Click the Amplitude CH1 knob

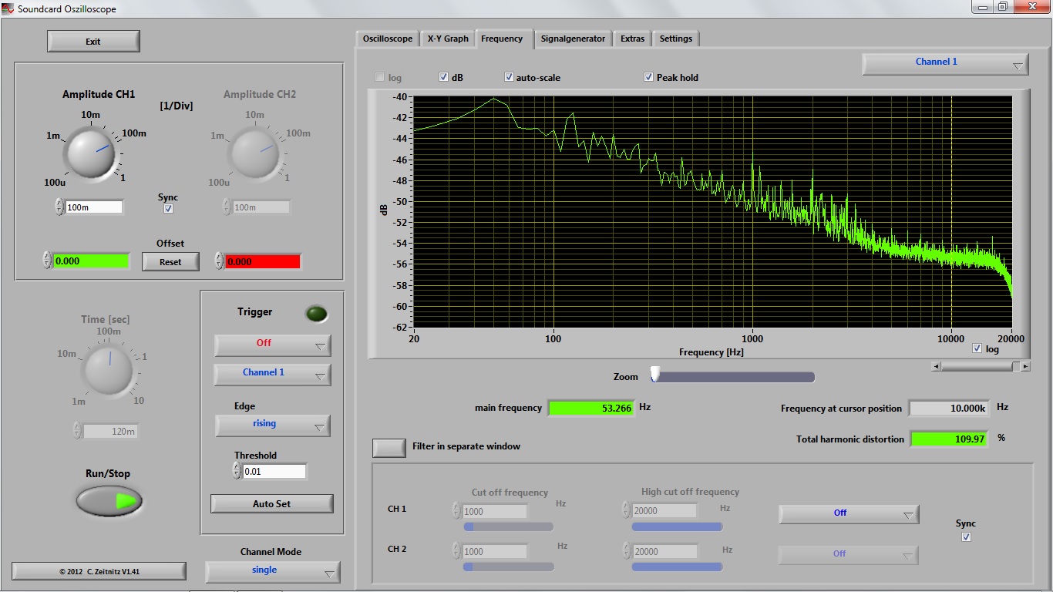[90, 152]
